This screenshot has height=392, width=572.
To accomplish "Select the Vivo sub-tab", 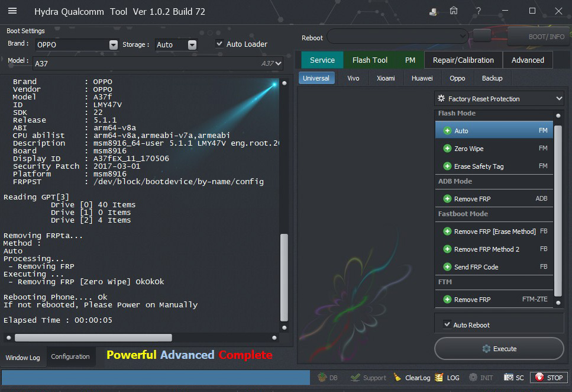I will point(353,78).
